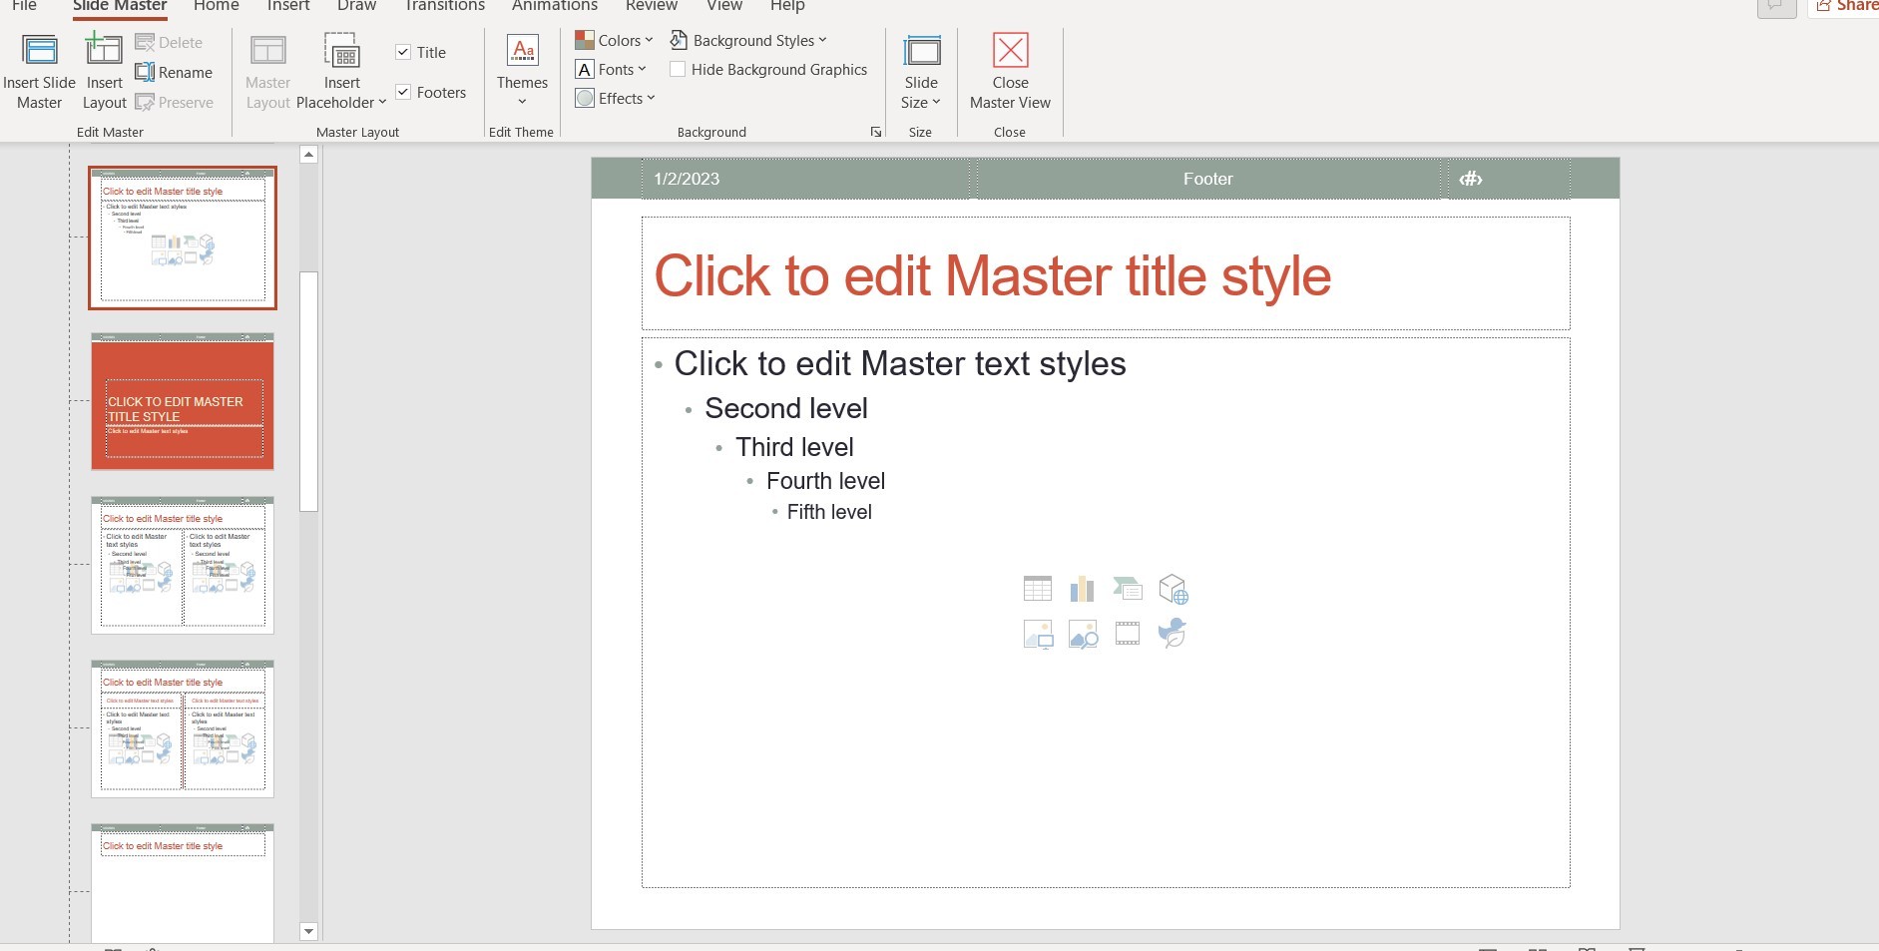Click the Insert Layout icon

pos(104,49)
